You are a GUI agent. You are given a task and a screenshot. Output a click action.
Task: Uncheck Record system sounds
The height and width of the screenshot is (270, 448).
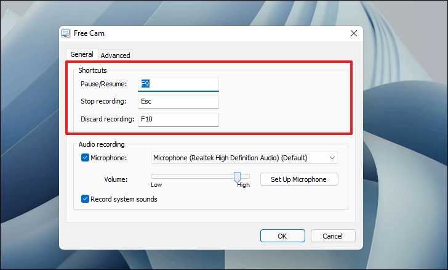click(x=85, y=199)
